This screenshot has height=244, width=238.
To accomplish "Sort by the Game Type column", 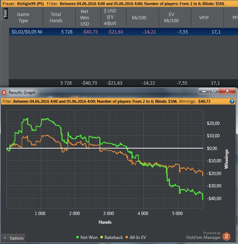I will 23,17.
